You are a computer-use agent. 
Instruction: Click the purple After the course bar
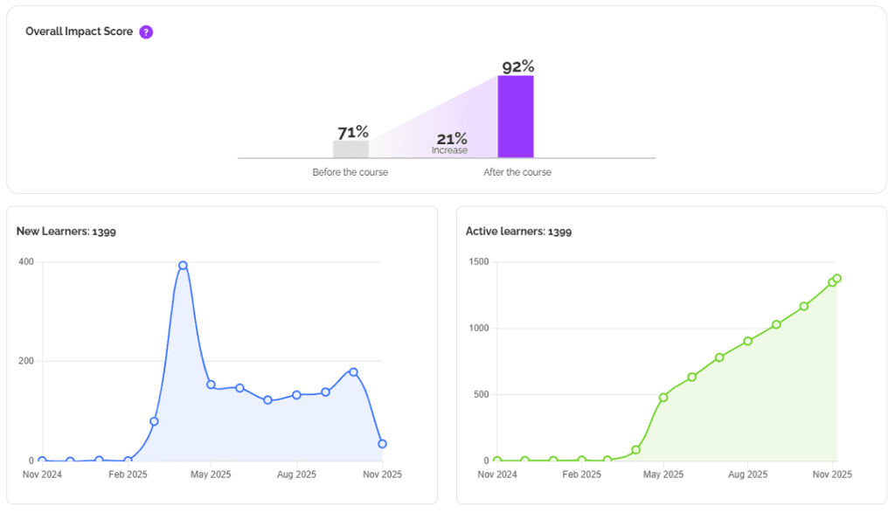point(516,116)
